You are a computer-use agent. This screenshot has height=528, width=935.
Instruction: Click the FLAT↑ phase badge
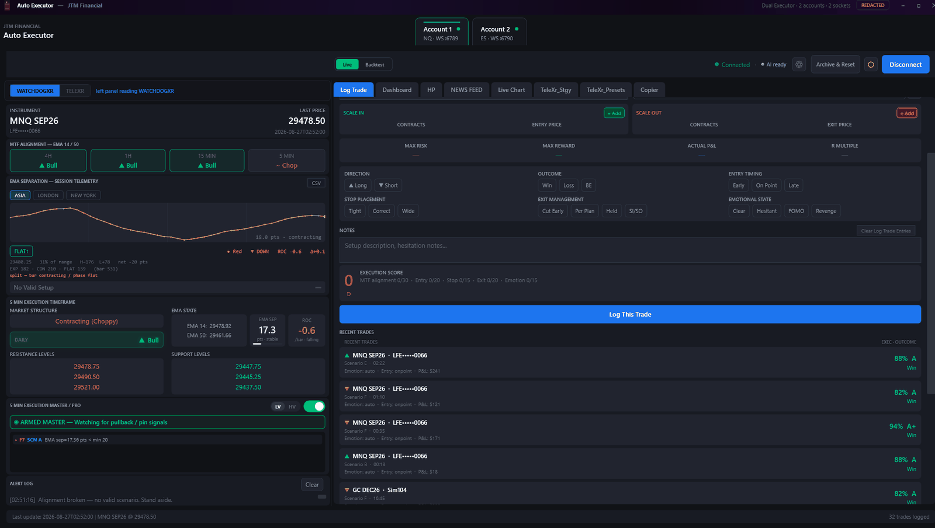(x=21, y=251)
